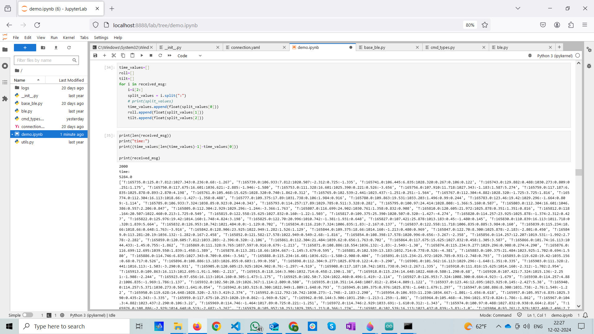Click the Python 3 (ipykernel) kernel name

tap(555, 56)
